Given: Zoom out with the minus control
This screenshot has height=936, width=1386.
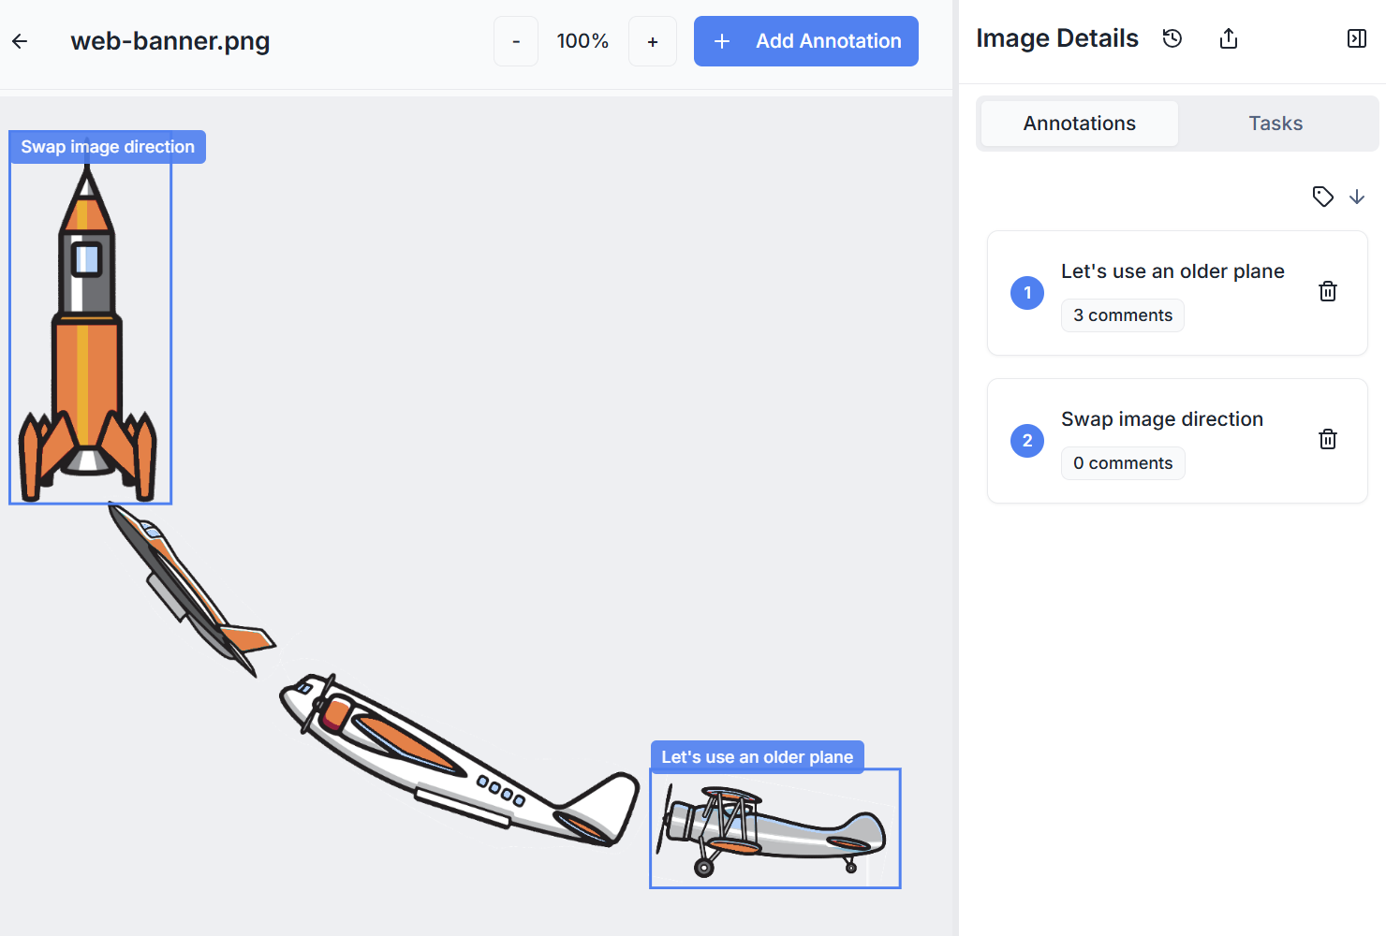Looking at the screenshot, I should [516, 41].
